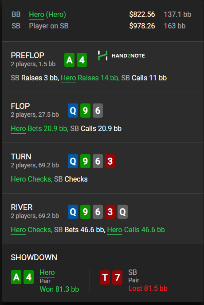Click the gray Queen river card
The image size is (204, 305).
122,212
